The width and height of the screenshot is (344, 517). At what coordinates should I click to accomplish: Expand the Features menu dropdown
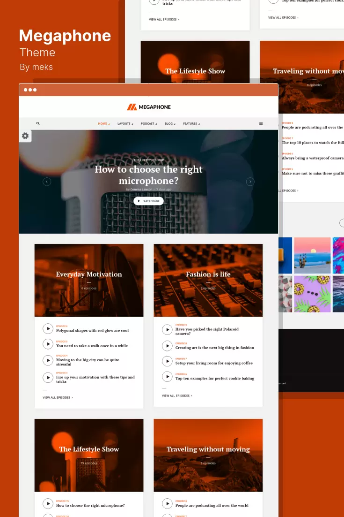pos(191,124)
